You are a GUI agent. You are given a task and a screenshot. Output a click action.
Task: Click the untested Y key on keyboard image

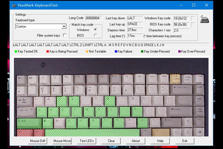coord(98,101)
